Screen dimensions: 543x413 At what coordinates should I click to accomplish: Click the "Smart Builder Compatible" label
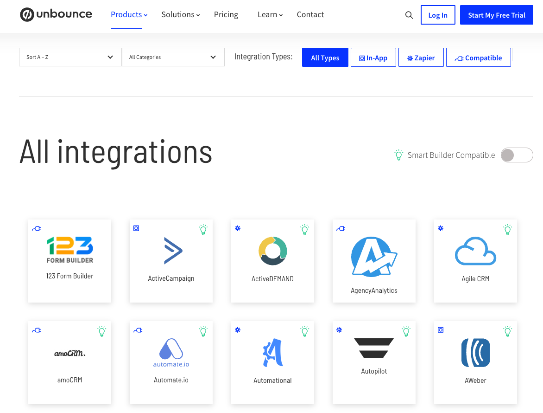pos(451,155)
